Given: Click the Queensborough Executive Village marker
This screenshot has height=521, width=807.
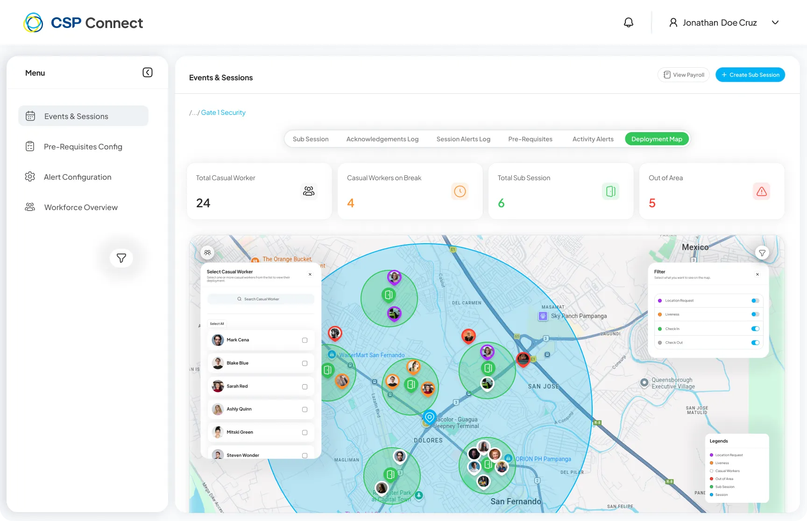Looking at the screenshot, I should coord(644,383).
